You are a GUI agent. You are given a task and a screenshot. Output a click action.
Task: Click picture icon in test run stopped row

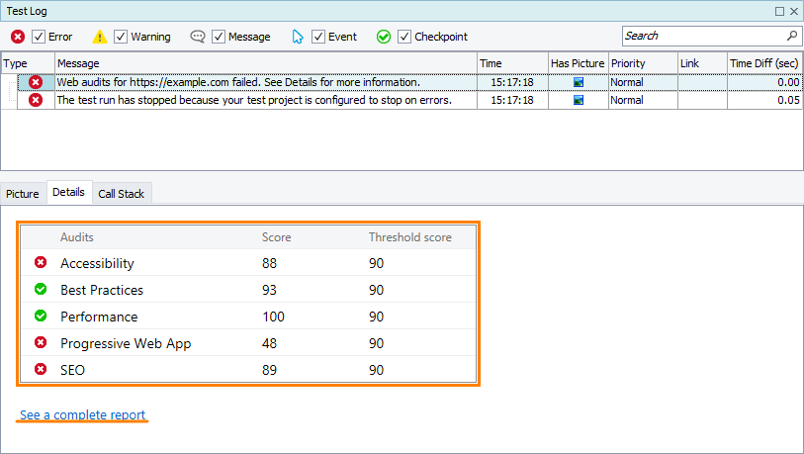point(579,100)
